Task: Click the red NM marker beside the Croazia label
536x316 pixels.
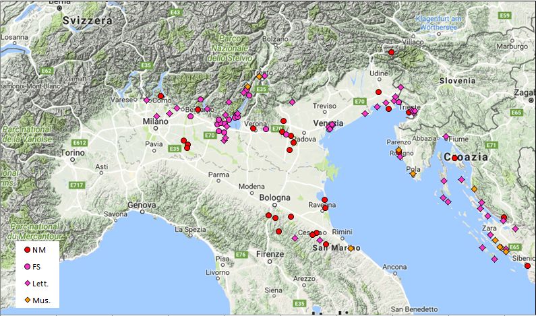Action: pos(454,158)
